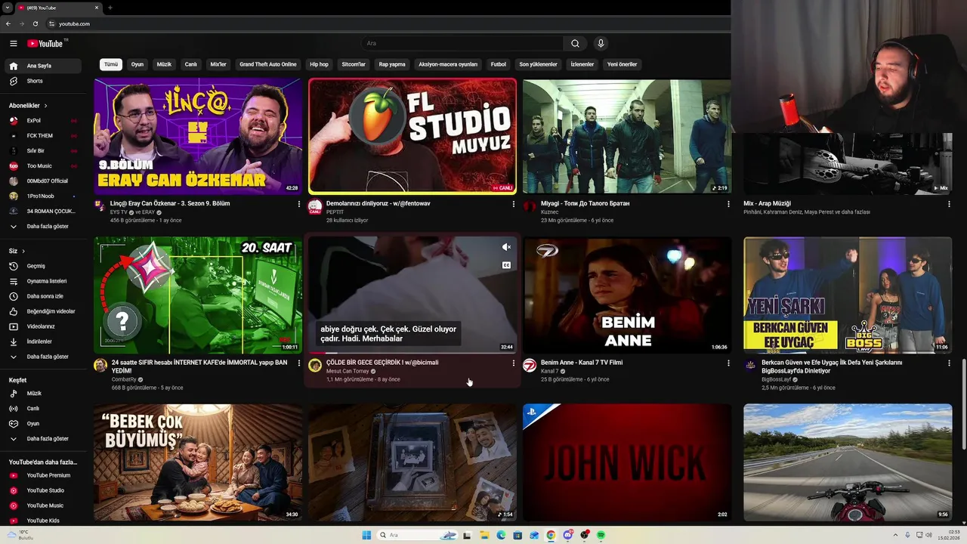Click the YouTube logo
This screenshot has width=967, height=544.
pos(45,44)
